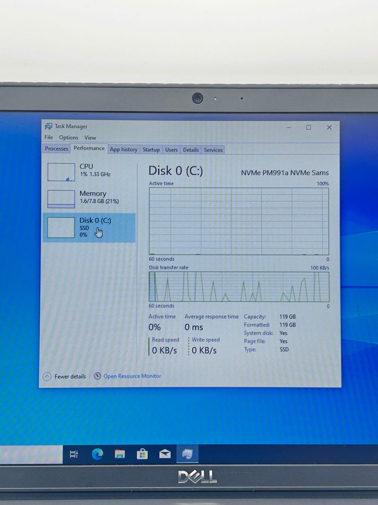The width and height of the screenshot is (378, 505).
Task: Switch to the Processes tab
Action: 56,149
